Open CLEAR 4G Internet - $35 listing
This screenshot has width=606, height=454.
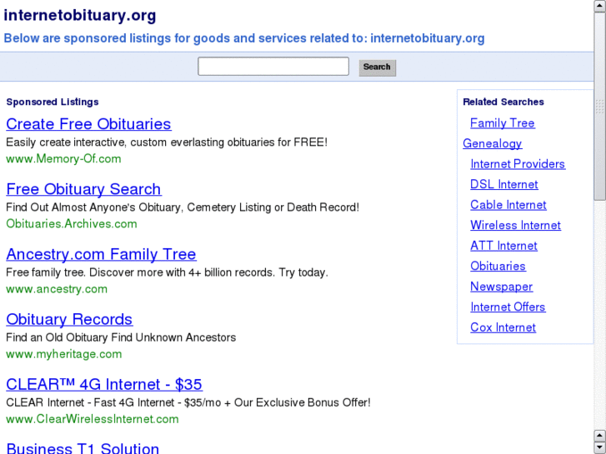tap(104, 385)
